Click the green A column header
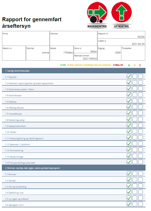Screen dimensions: 151x211 pos(129,66)
